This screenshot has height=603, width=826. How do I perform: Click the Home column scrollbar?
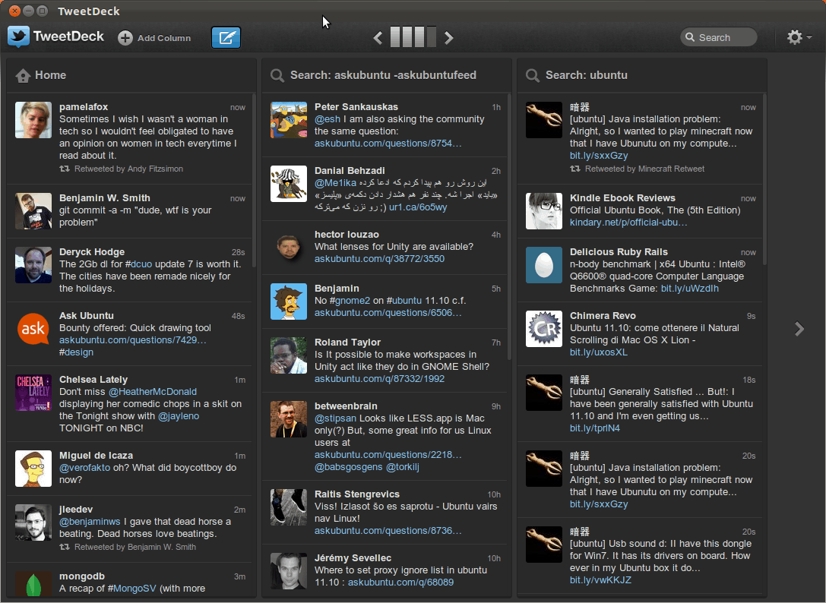point(254,182)
